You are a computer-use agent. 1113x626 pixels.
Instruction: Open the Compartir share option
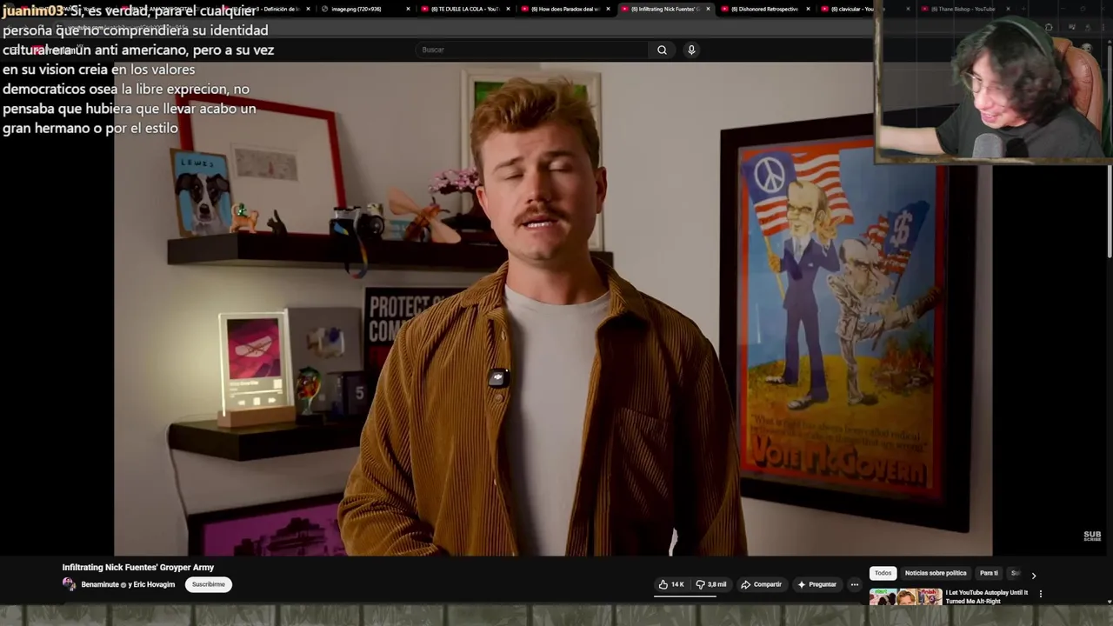tap(761, 584)
